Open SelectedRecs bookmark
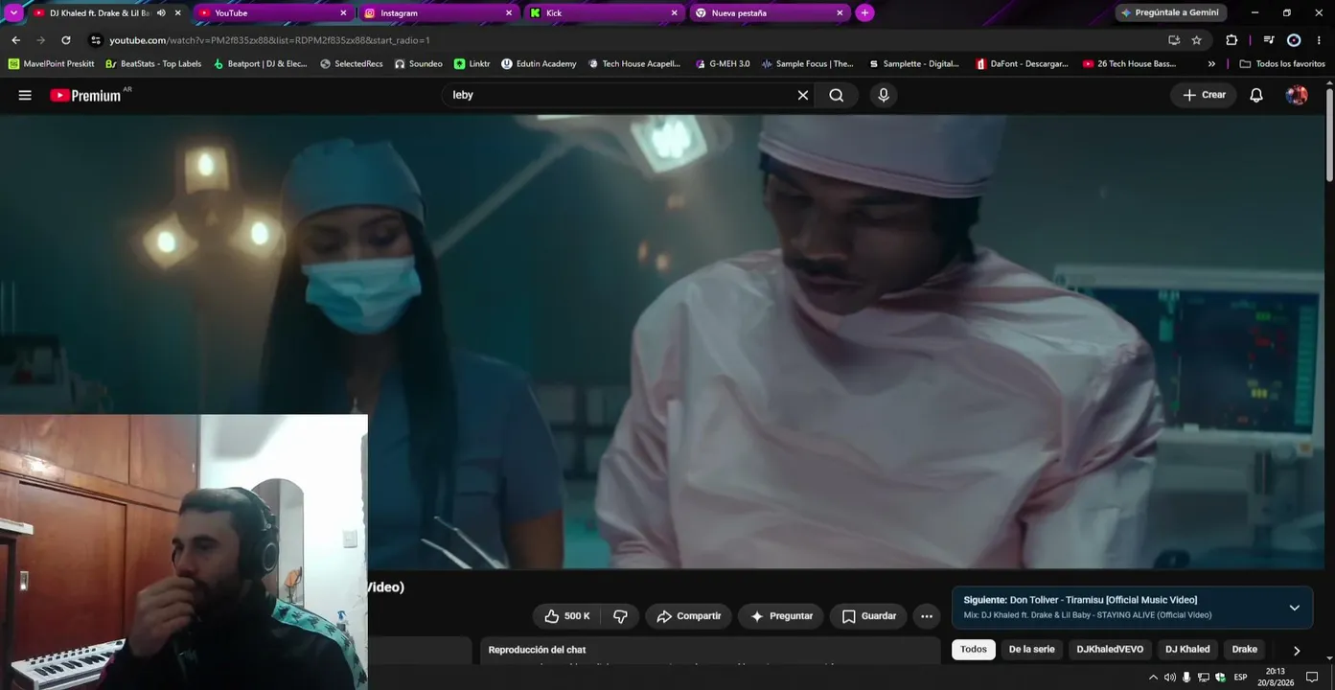Image resolution: width=1335 pixels, height=690 pixels. 352,64
